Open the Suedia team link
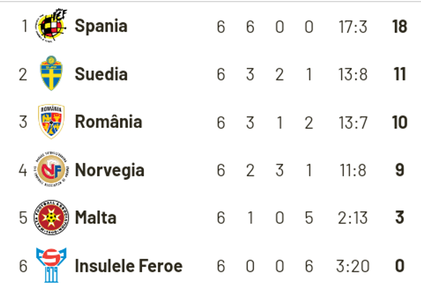This screenshot has width=421, height=293. tap(101, 74)
